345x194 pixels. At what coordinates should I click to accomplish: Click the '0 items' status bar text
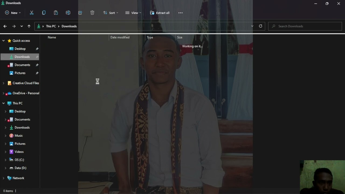tap(8, 191)
